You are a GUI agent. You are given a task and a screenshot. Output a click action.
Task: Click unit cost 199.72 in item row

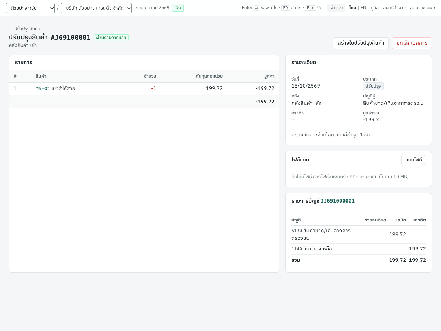point(214,89)
